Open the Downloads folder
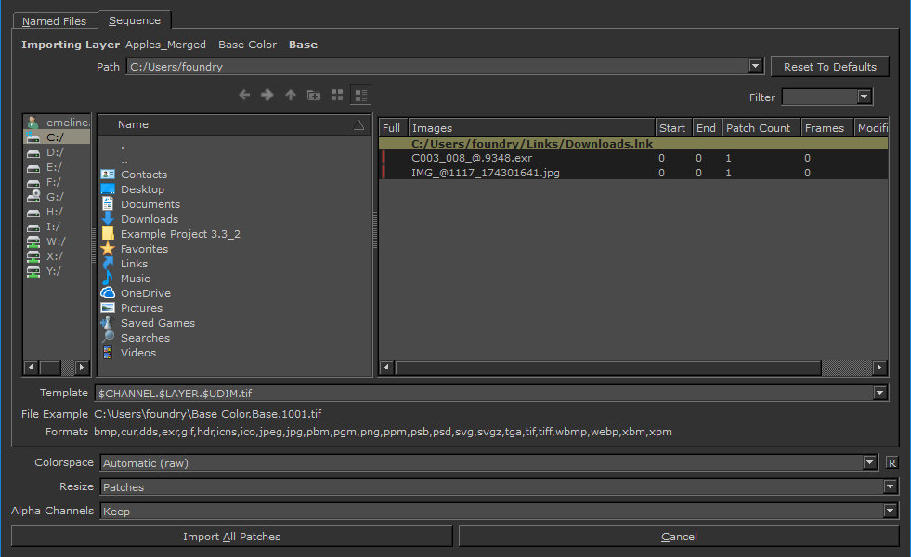The height and width of the screenshot is (557, 911). (149, 219)
